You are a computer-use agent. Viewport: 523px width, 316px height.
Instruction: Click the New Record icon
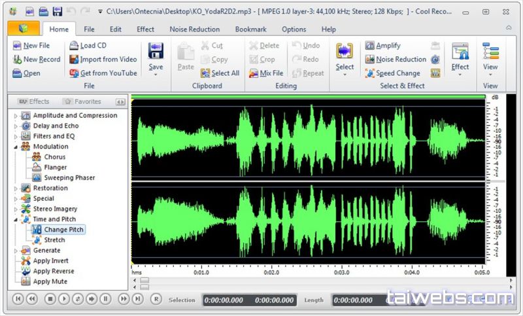point(17,60)
